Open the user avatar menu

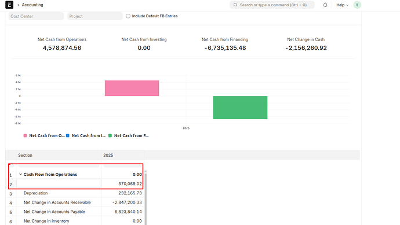click(x=357, y=5)
